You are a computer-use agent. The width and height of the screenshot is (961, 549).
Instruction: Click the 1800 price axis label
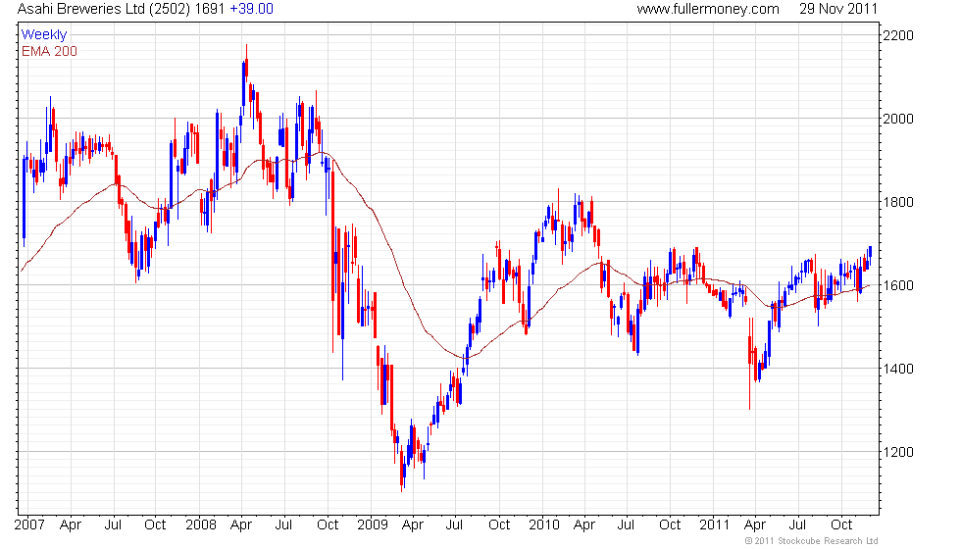[898, 202]
